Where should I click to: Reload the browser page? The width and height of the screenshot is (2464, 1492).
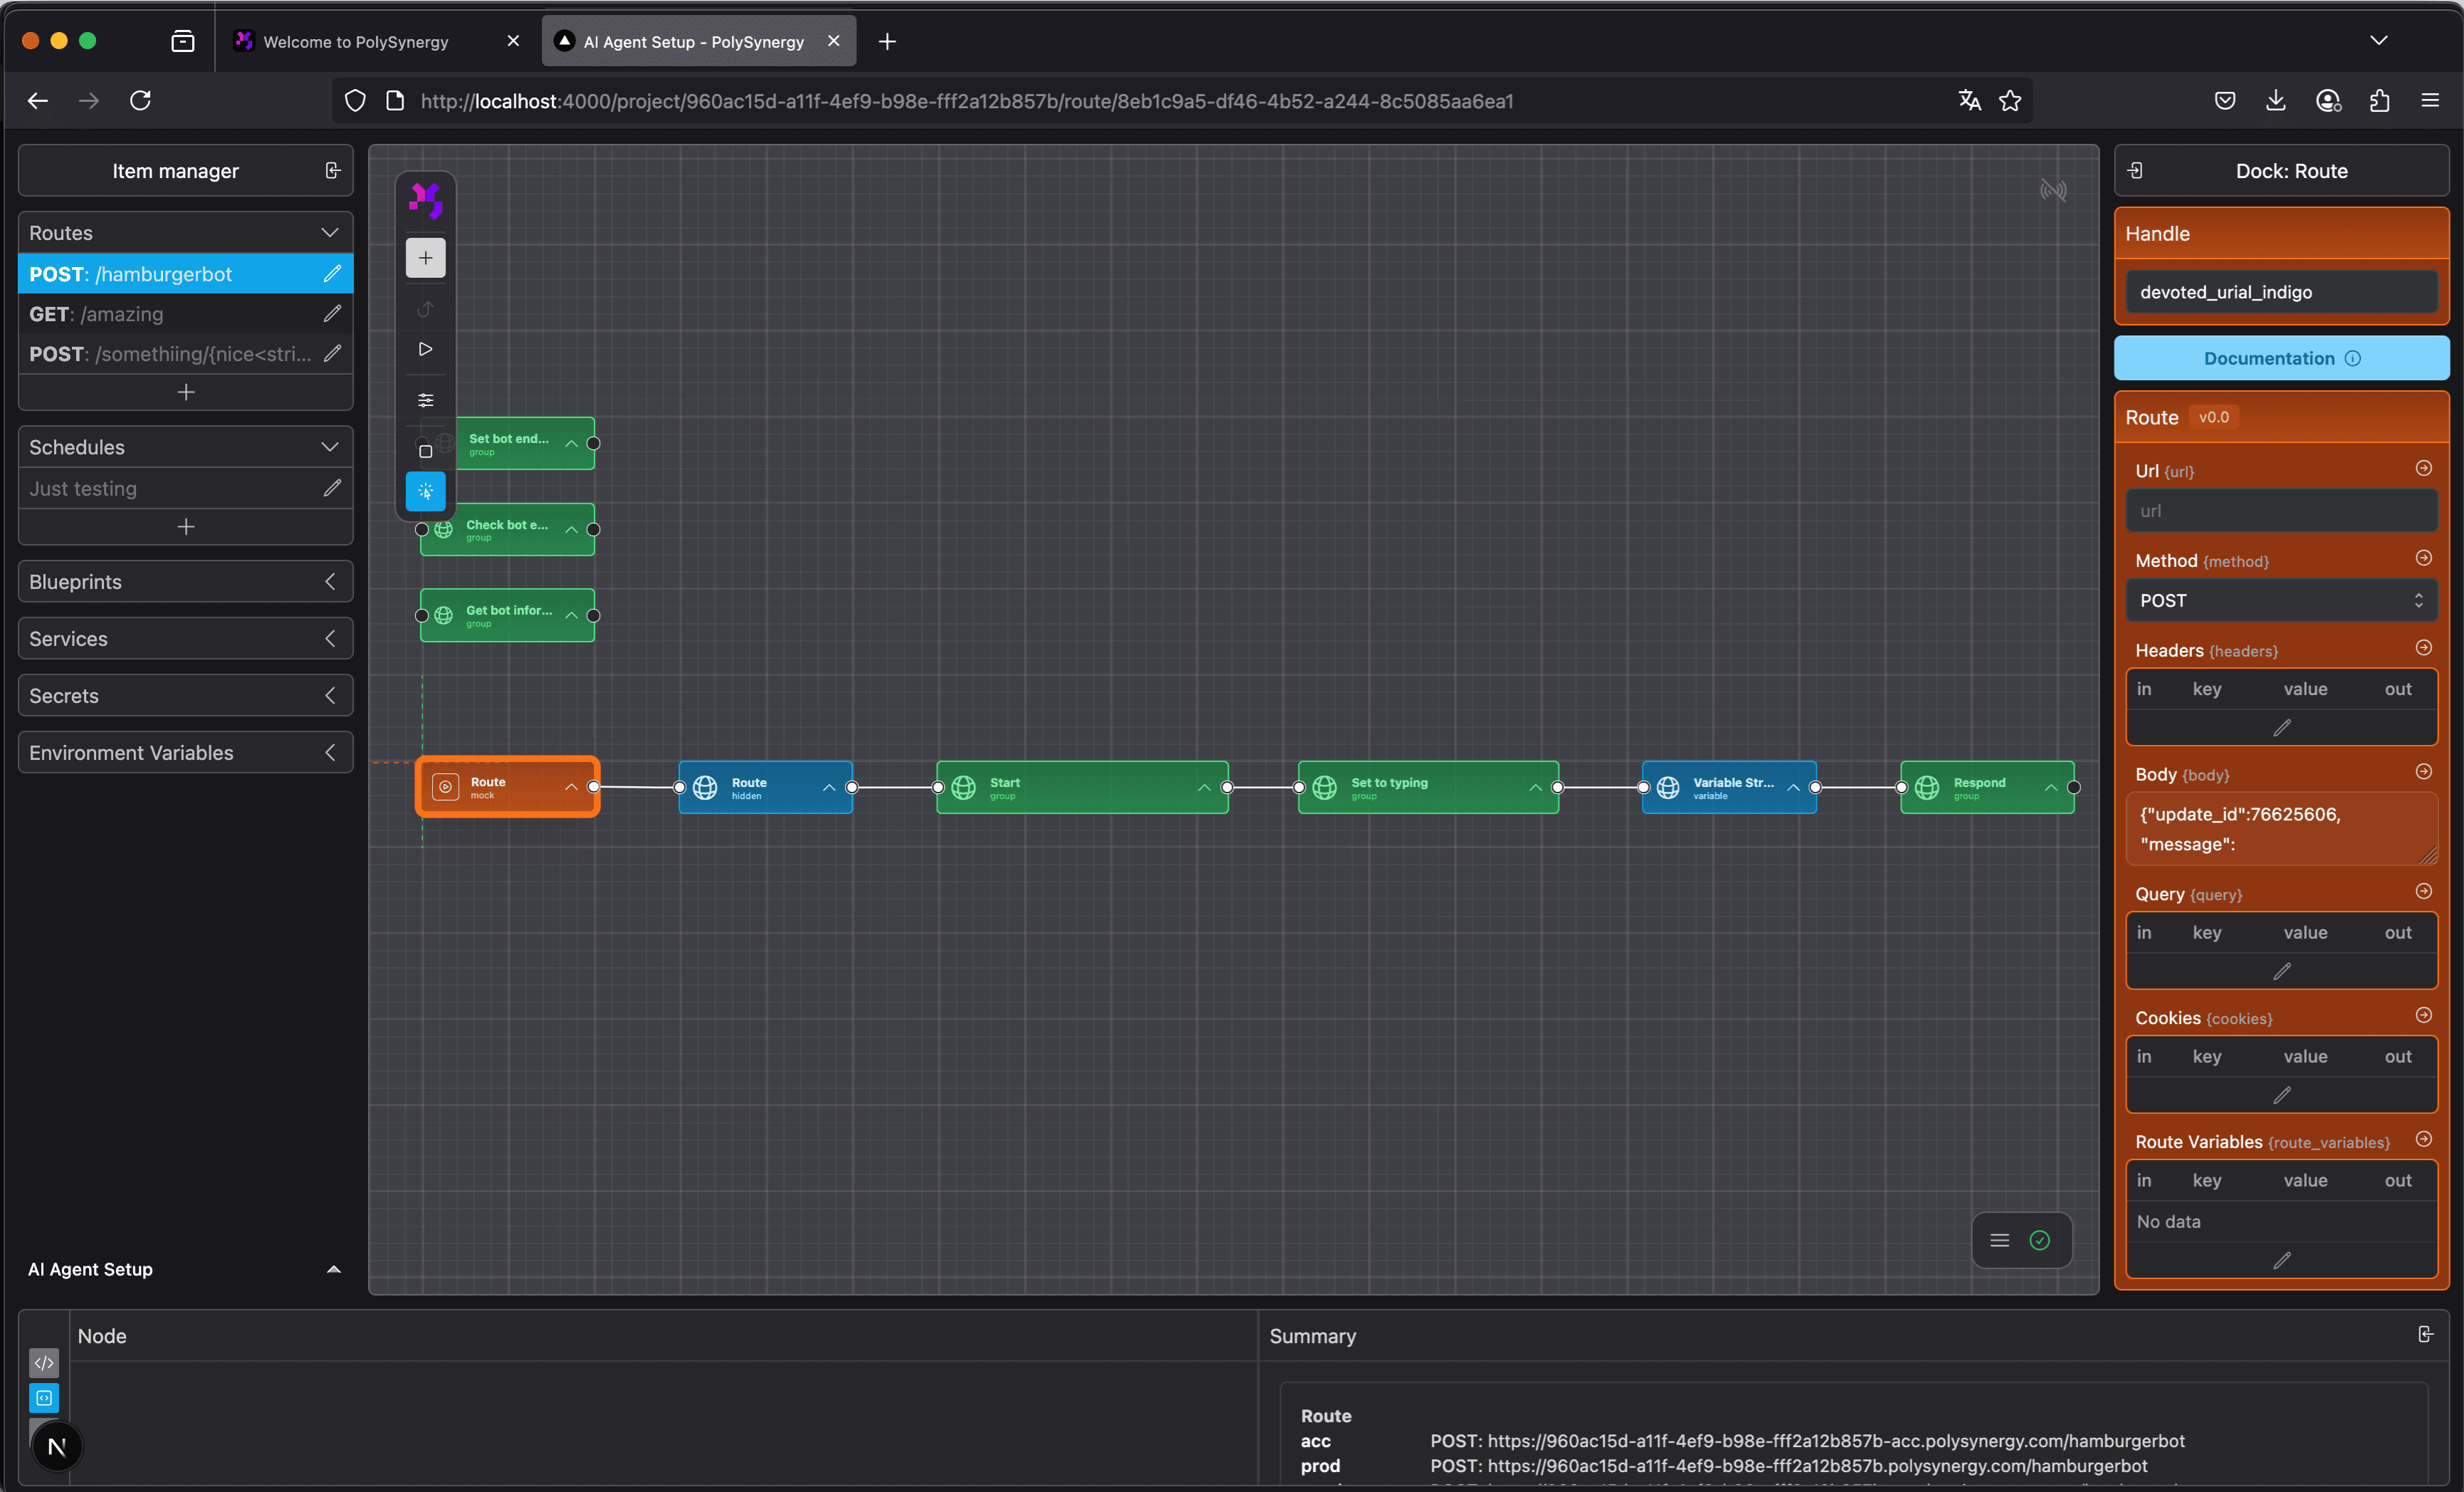[140, 101]
